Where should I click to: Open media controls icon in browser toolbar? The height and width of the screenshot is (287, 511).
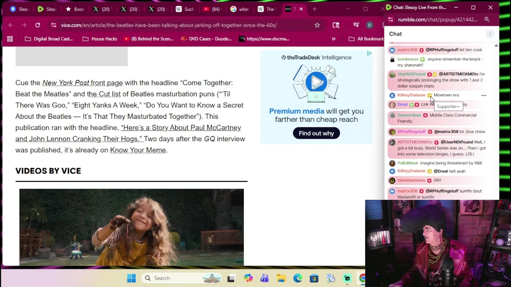click(356, 25)
